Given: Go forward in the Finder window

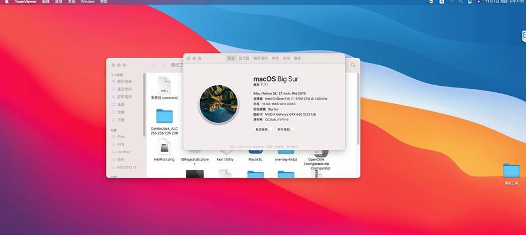Looking at the screenshot, I should click(x=164, y=65).
